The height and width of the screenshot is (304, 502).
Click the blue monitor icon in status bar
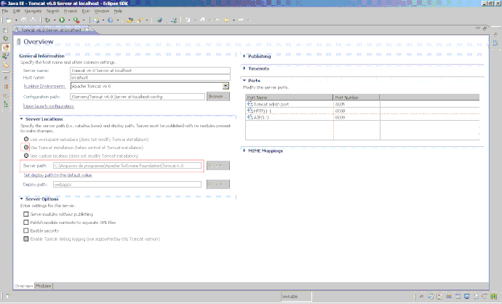point(467,296)
